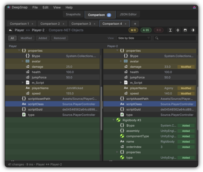Click the left pane vertical scrollbar

pyautogui.click(x=101, y=108)
